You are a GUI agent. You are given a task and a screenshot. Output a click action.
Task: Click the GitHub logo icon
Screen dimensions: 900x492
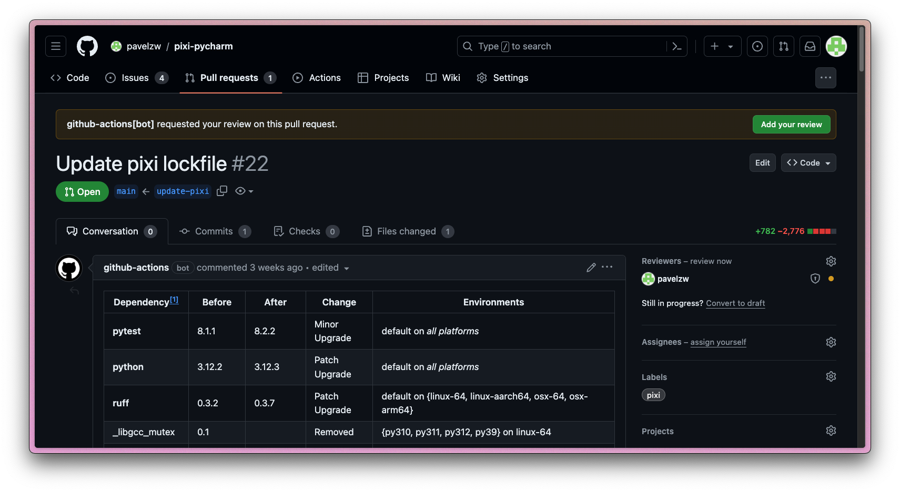click(x=87, y=46)
